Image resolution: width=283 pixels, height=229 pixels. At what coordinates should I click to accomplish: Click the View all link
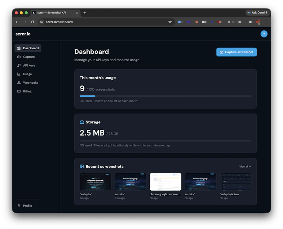(245, 166)
